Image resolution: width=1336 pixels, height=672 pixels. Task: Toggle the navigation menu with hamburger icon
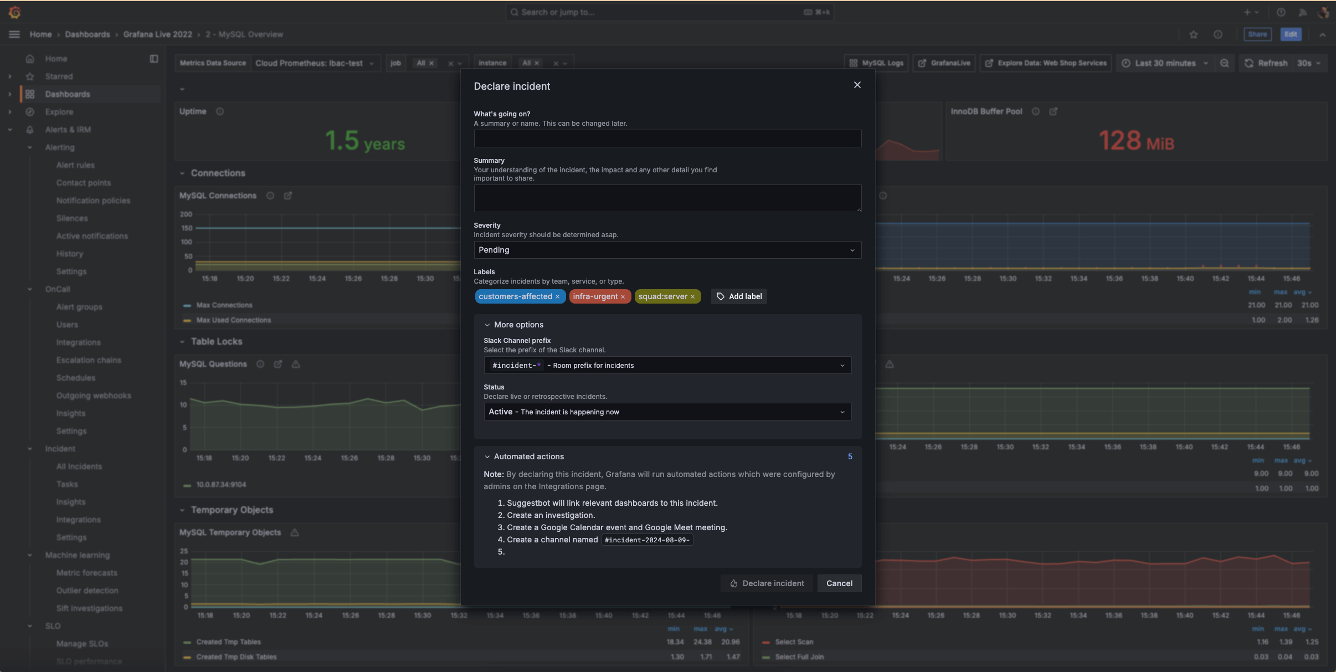[14, 34]
